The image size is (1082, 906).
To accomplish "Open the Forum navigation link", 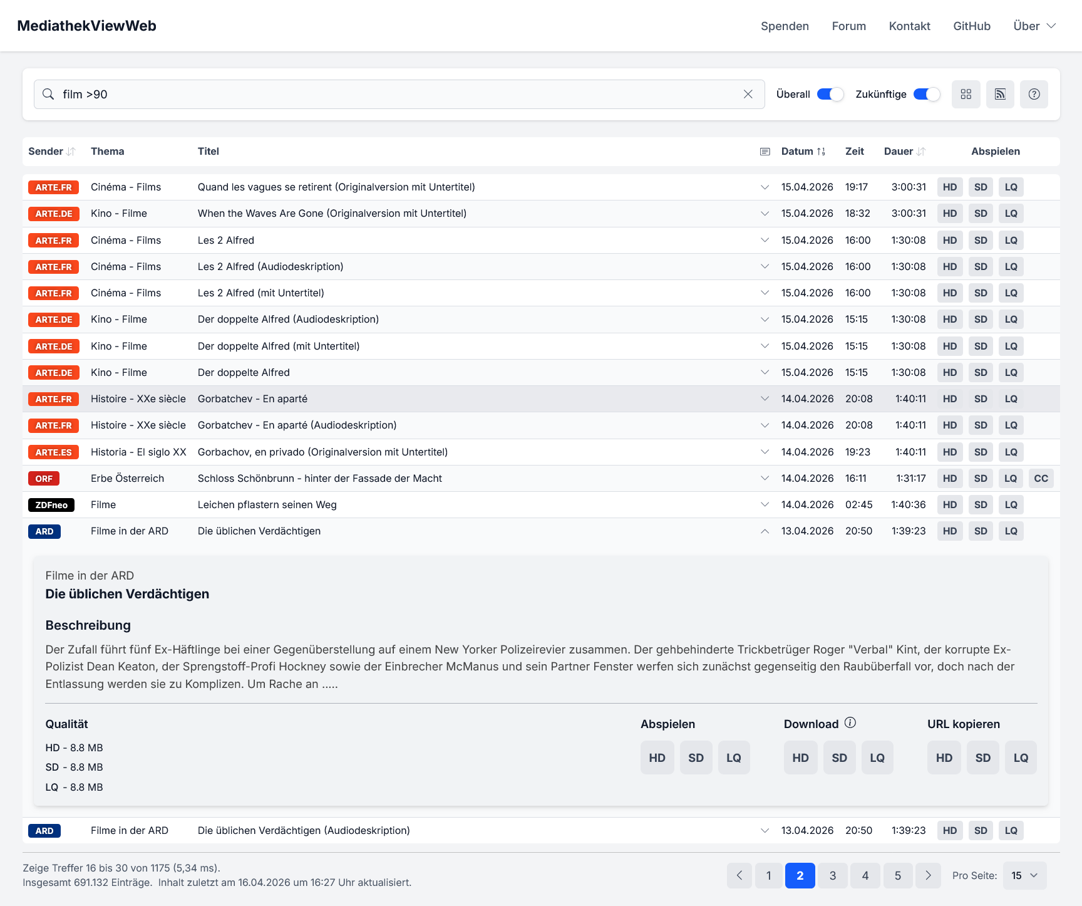I will [848, 26].
